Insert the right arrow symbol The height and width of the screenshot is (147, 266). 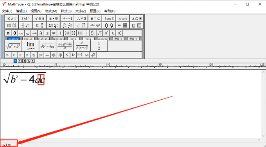34,33
